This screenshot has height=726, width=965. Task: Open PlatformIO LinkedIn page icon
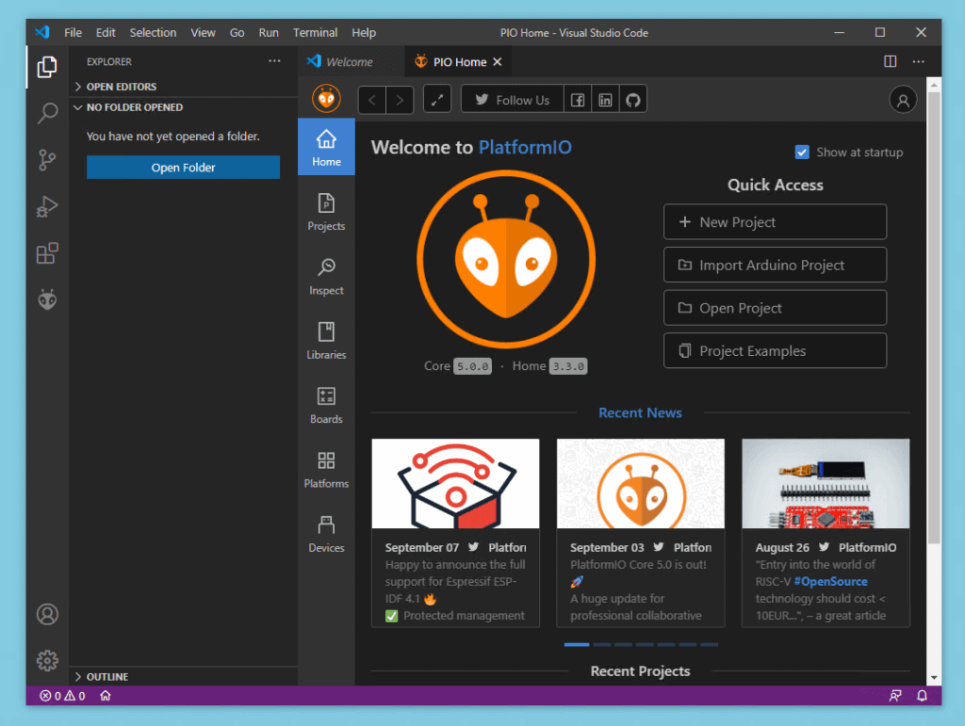[605, 100]
